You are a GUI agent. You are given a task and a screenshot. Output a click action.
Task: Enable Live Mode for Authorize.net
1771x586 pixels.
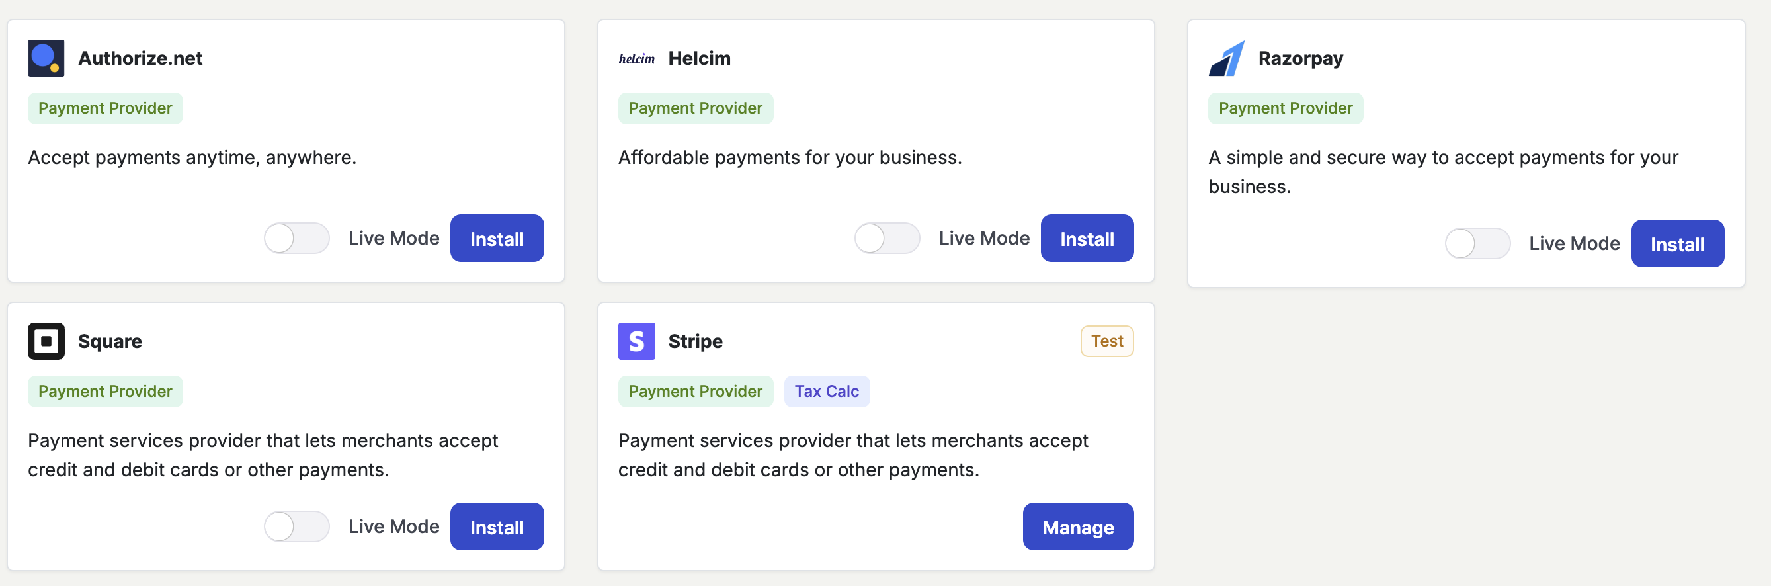(297, 239)
